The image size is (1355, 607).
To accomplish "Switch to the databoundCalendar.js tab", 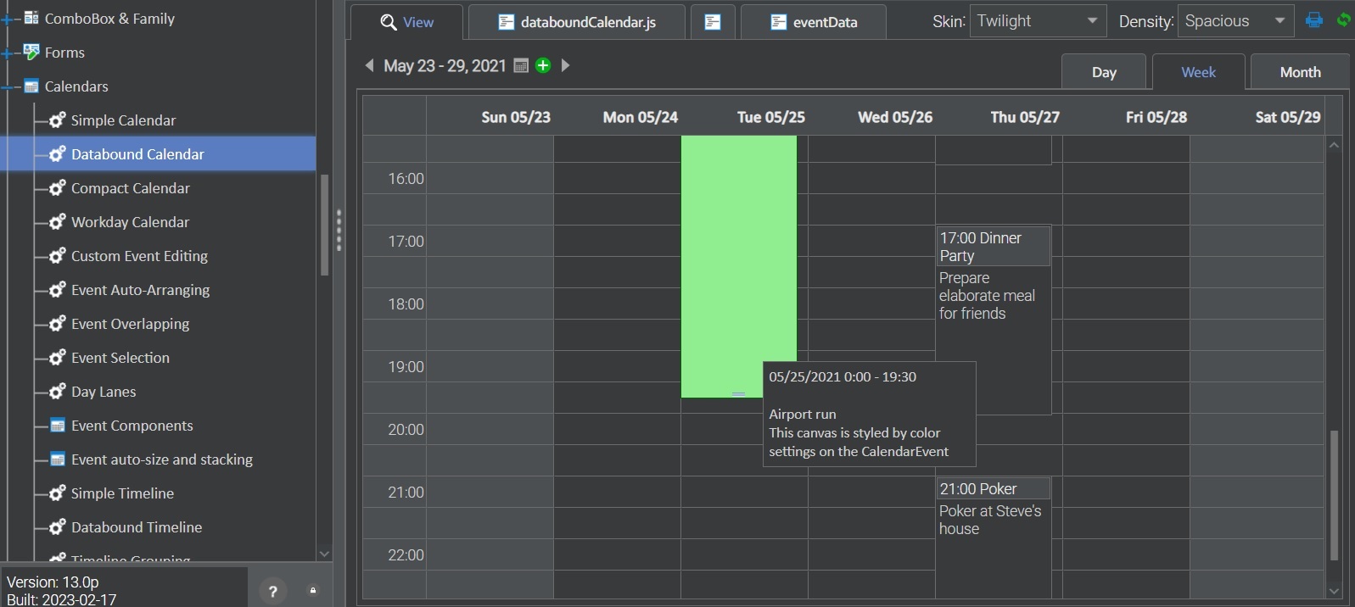I will [x=577, y=22].
